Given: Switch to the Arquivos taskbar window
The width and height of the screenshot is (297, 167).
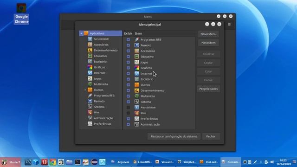Looking at the screenshot, I should click(121, 162).
